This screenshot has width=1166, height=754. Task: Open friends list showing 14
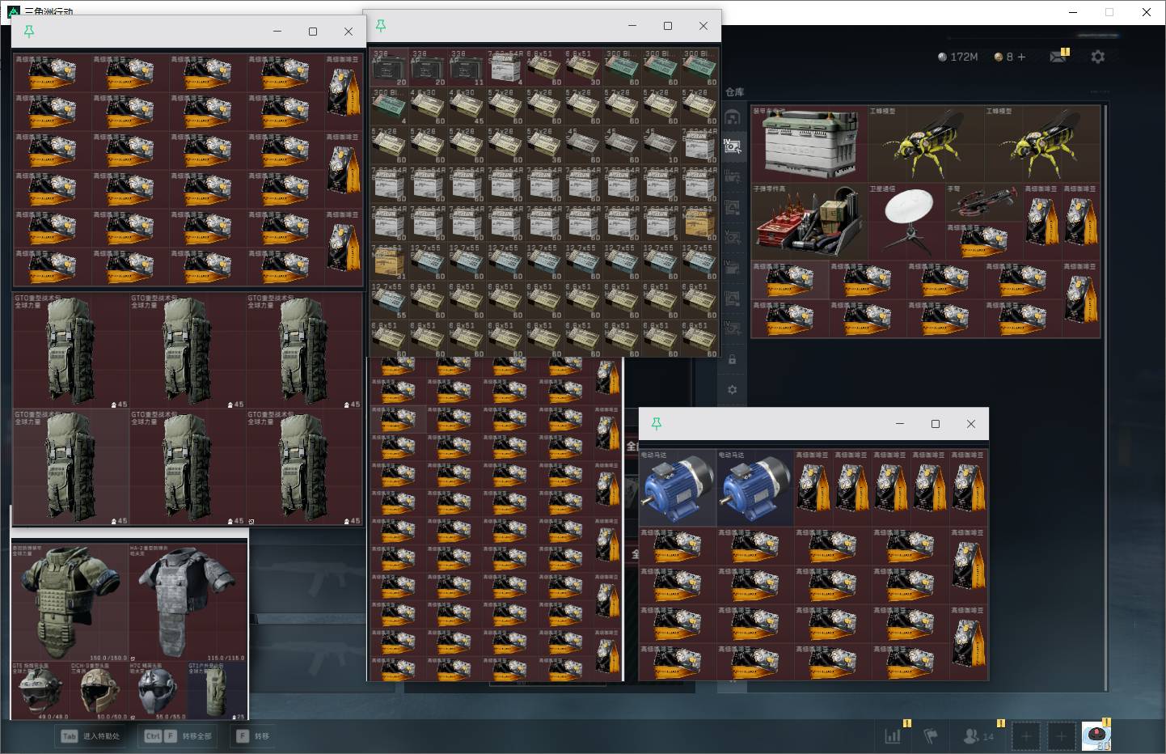tap(978, 736)
